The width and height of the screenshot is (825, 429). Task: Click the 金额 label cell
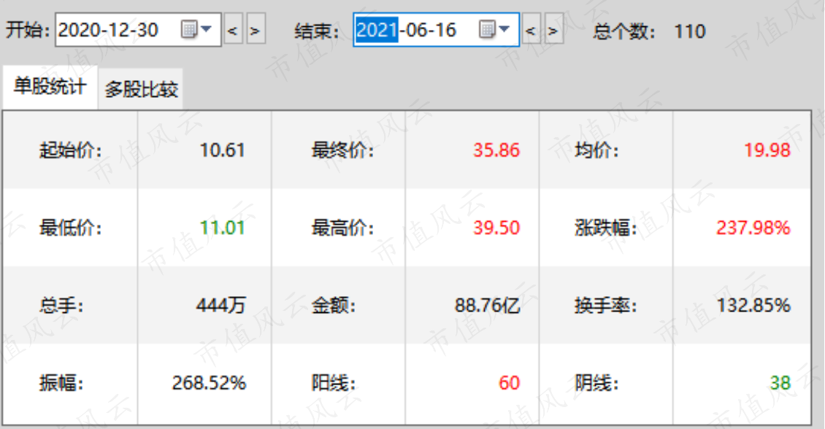[x=338, y=305]
